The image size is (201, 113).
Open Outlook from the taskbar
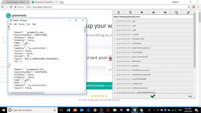[82, 110]
